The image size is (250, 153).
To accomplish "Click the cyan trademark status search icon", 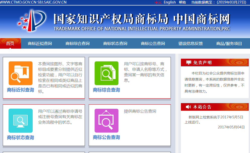I will [21, 121].
